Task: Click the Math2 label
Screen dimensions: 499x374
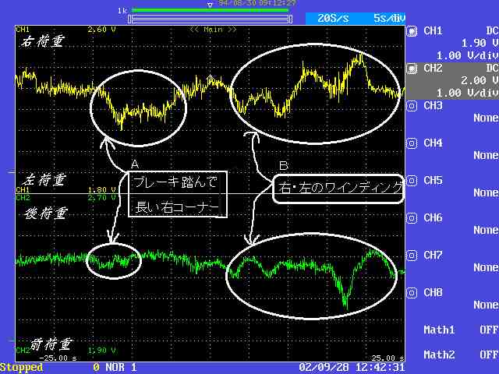Action: [439, 355]
